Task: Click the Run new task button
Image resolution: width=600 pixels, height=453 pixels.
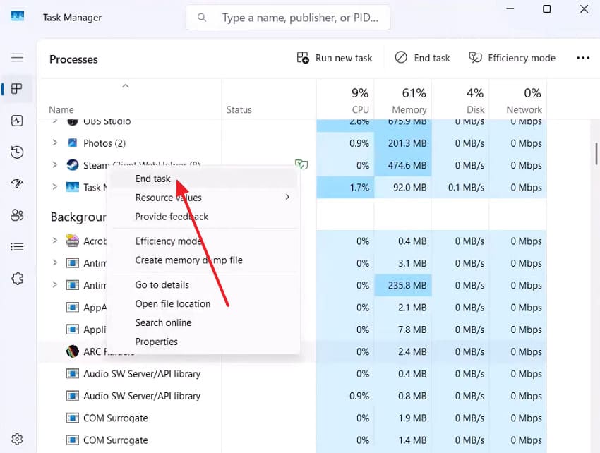Action: [x=335, y=58]
